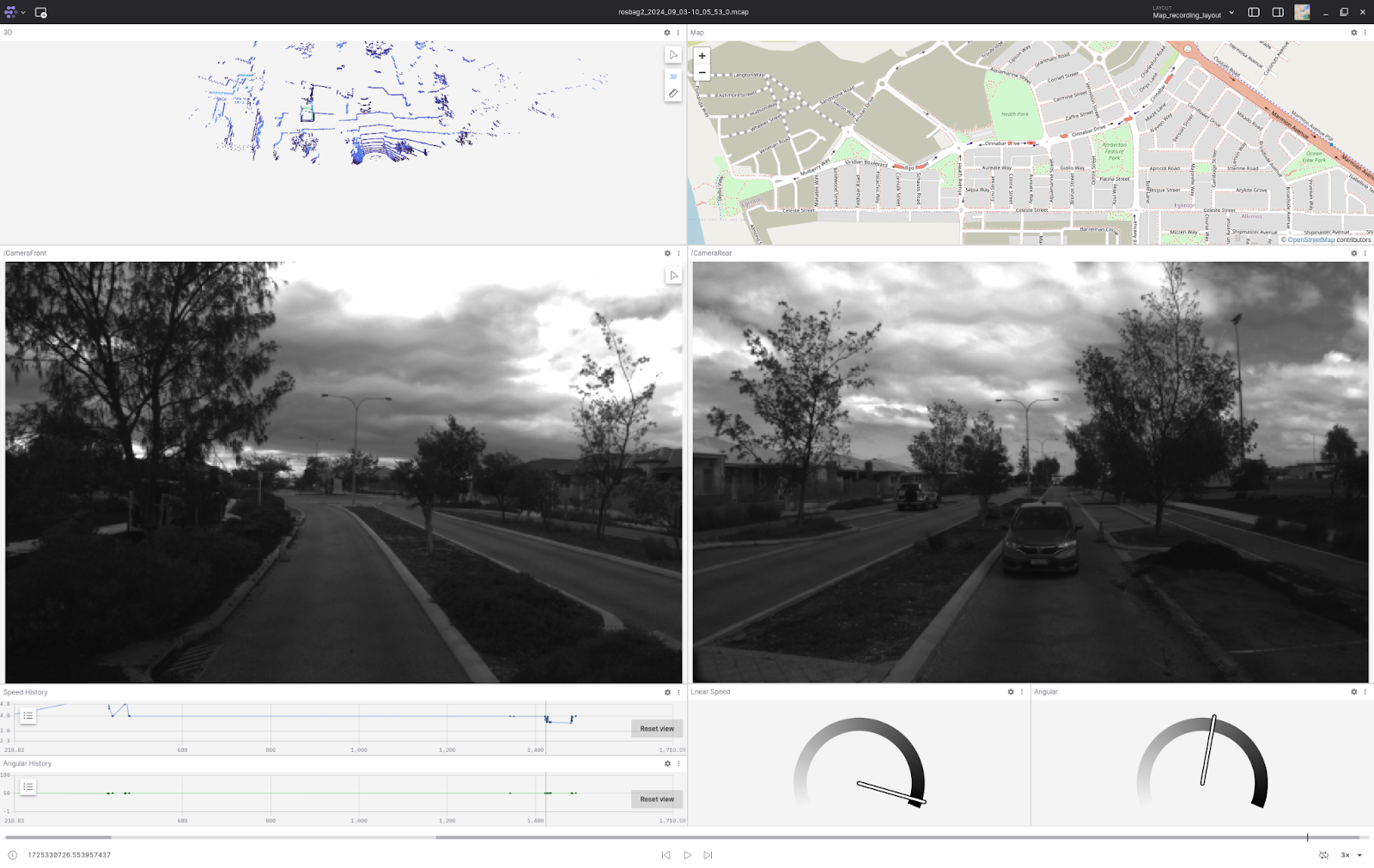
Task: Open settings for the 3D panel
Action: tap(667, 33)
